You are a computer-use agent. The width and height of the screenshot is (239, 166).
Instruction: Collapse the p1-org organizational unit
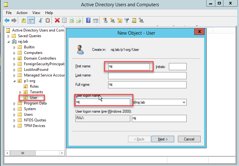click(14, 81)
